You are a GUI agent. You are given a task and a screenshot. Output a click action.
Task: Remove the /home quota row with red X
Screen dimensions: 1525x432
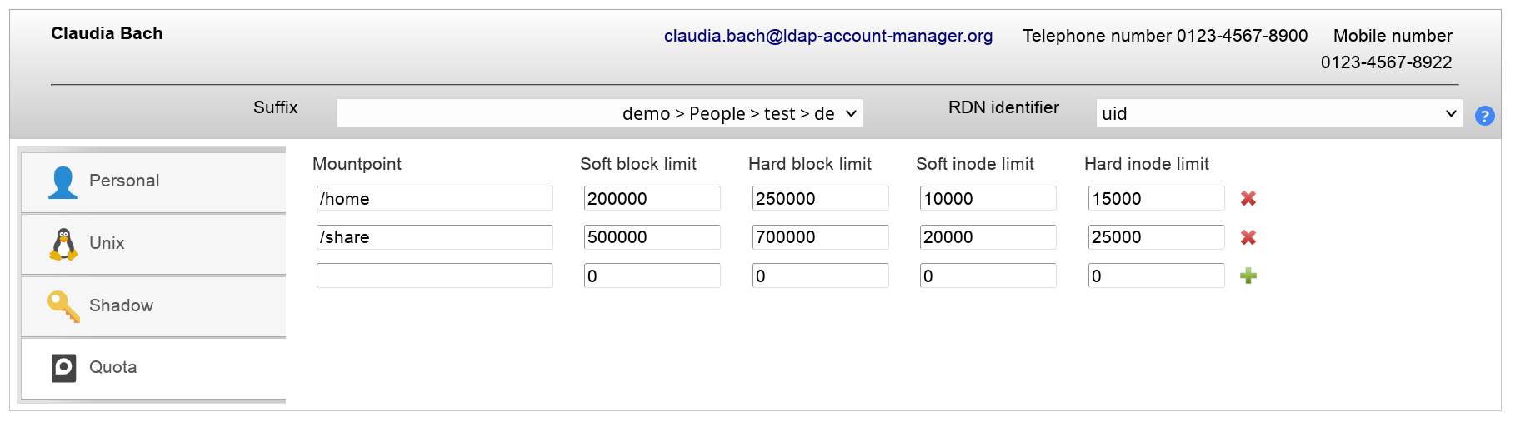coord(1247,198)
